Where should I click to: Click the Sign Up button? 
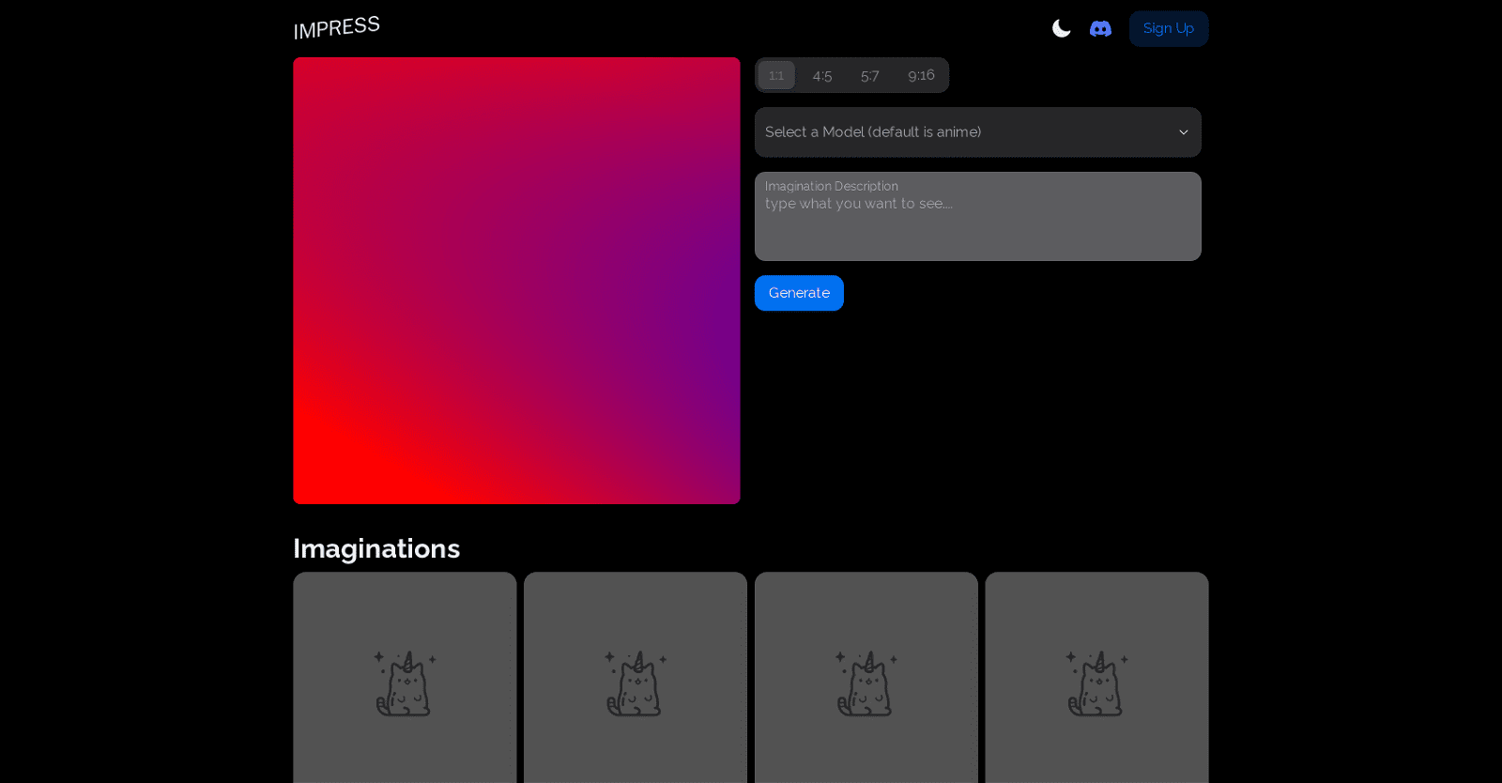click(x=1168, y=29)
